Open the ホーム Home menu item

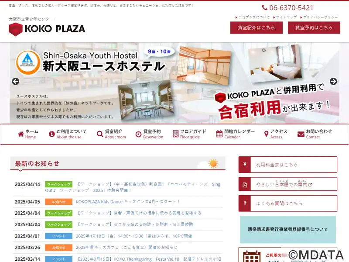[28, 134]
